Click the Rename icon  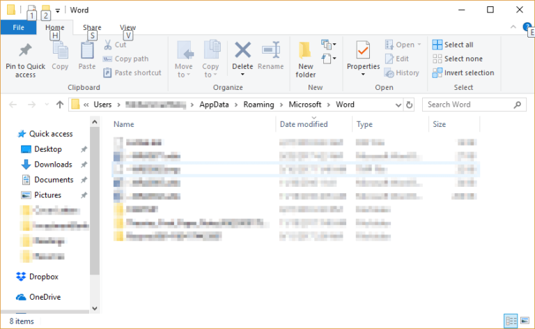271,50
